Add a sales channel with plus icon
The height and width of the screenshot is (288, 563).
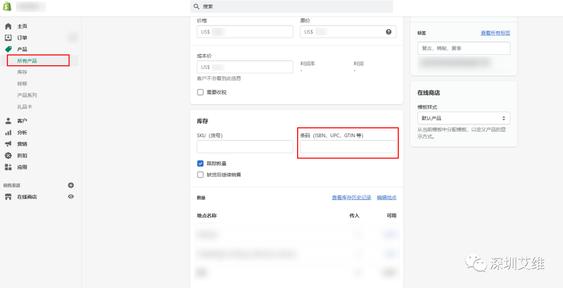(71, 185)
